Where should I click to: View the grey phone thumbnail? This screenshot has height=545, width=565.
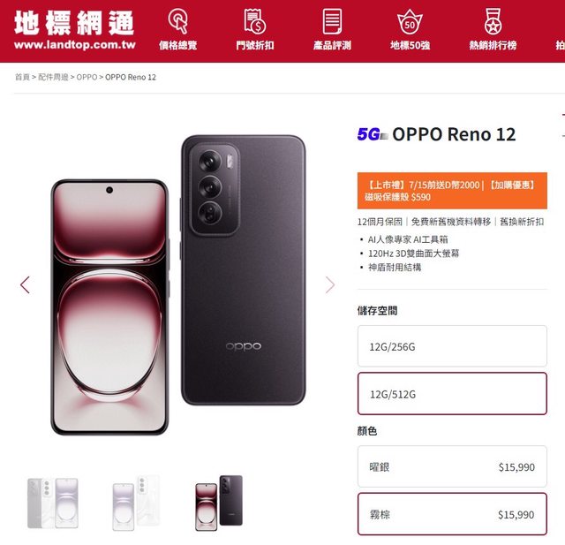(53, 503)
